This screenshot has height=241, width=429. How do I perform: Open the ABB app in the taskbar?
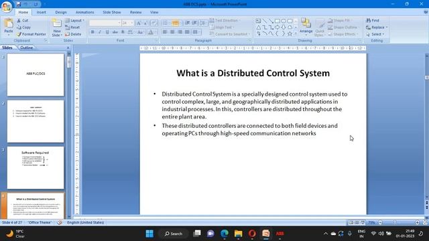280,234
